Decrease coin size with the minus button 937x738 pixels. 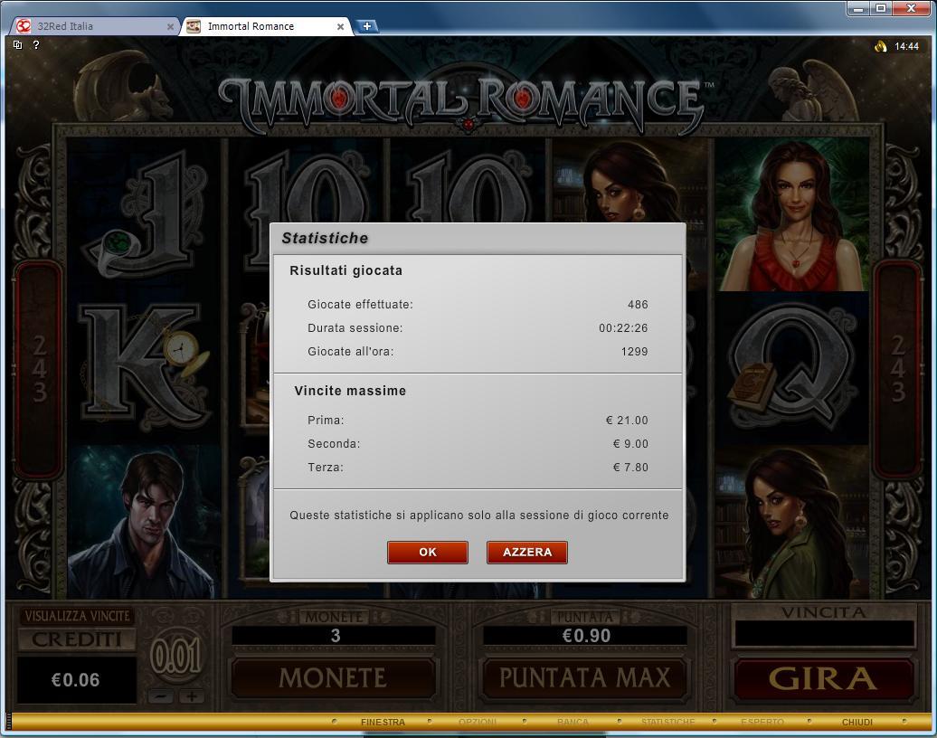(x=161, y=696)
